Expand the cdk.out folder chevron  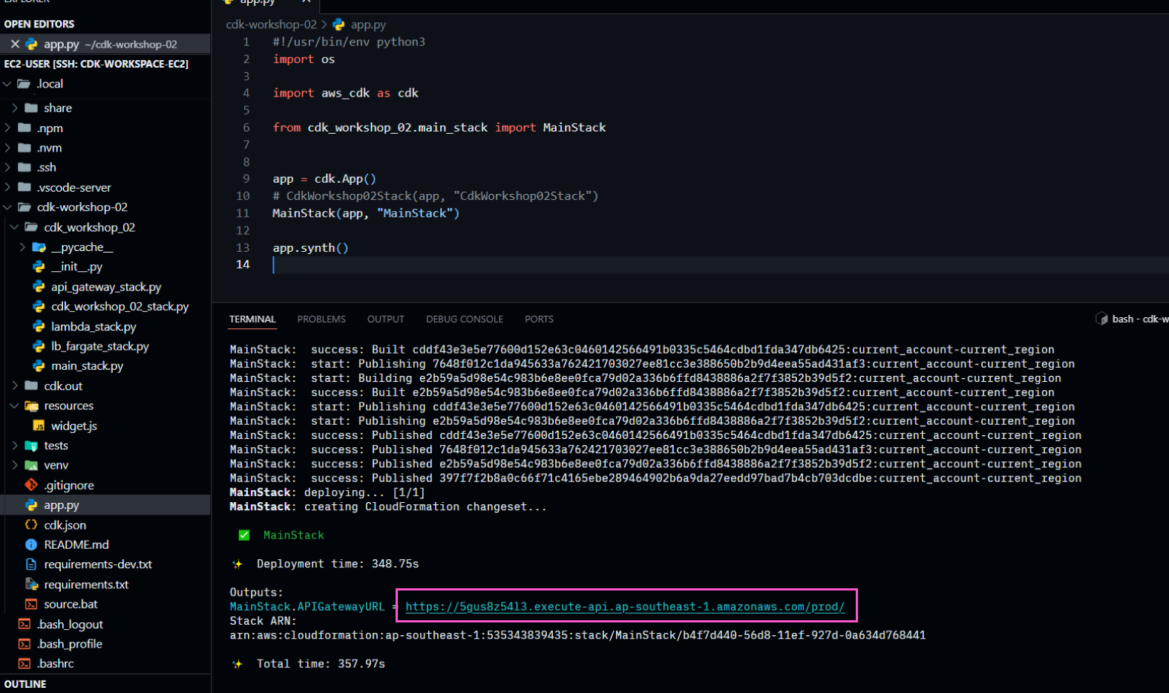15,385
